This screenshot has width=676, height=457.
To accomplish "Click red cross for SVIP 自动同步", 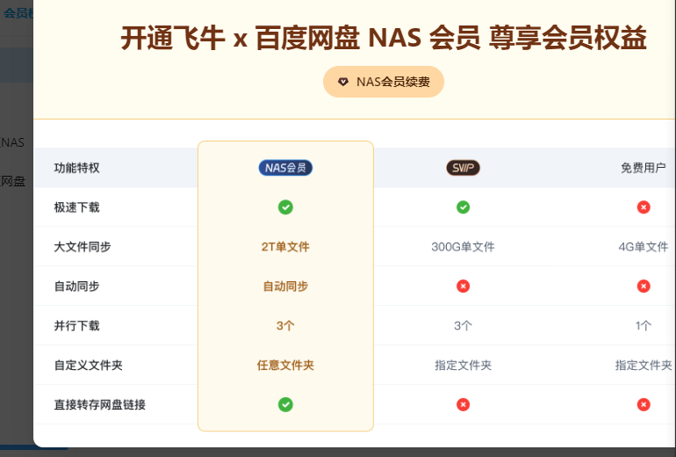I will (x=463, y=287).
